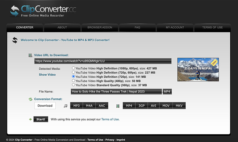This screenshot has height=142, width=238.
Task: Choose MKV conversion format
Action: (179, 106)
